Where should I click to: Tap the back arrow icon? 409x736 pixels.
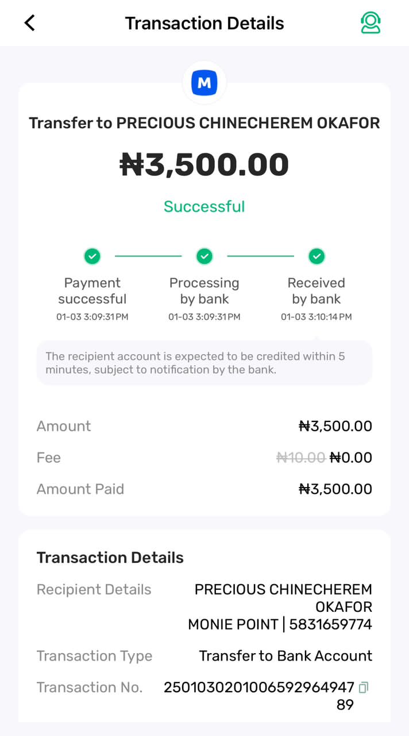[30, 23]
